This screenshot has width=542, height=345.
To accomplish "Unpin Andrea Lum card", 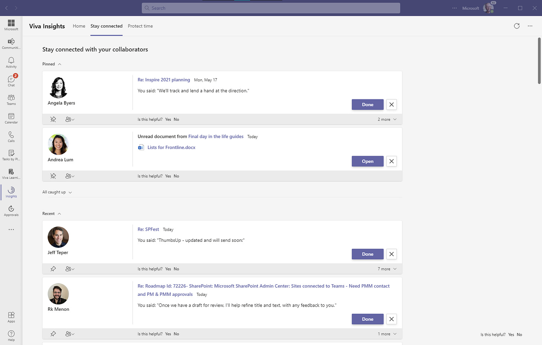I will point(53,176).
